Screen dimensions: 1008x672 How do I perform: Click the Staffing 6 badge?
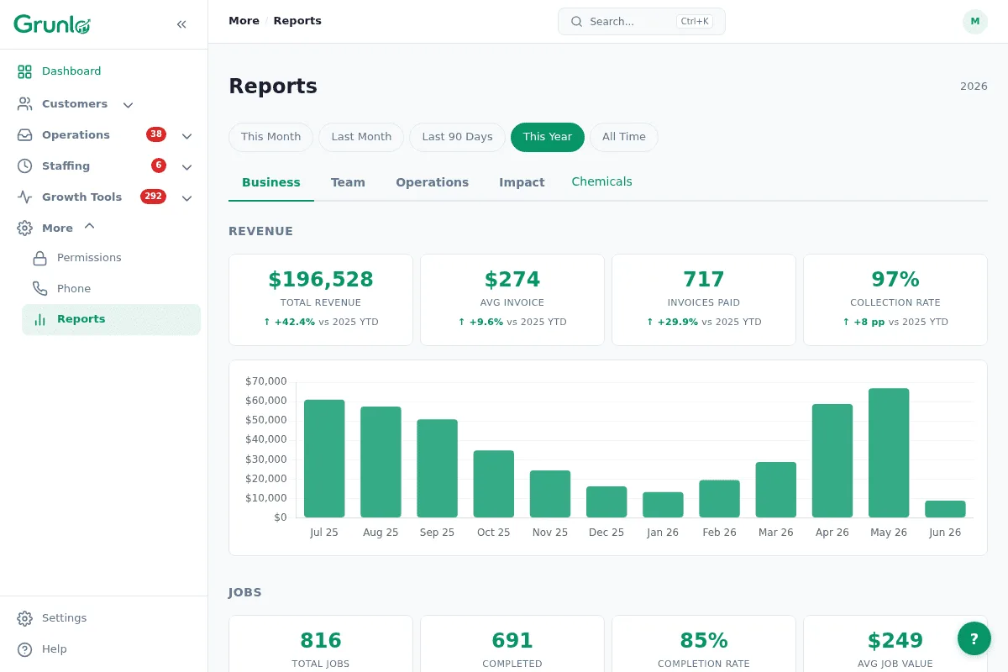pyautogui.click(x=159, y=165)
